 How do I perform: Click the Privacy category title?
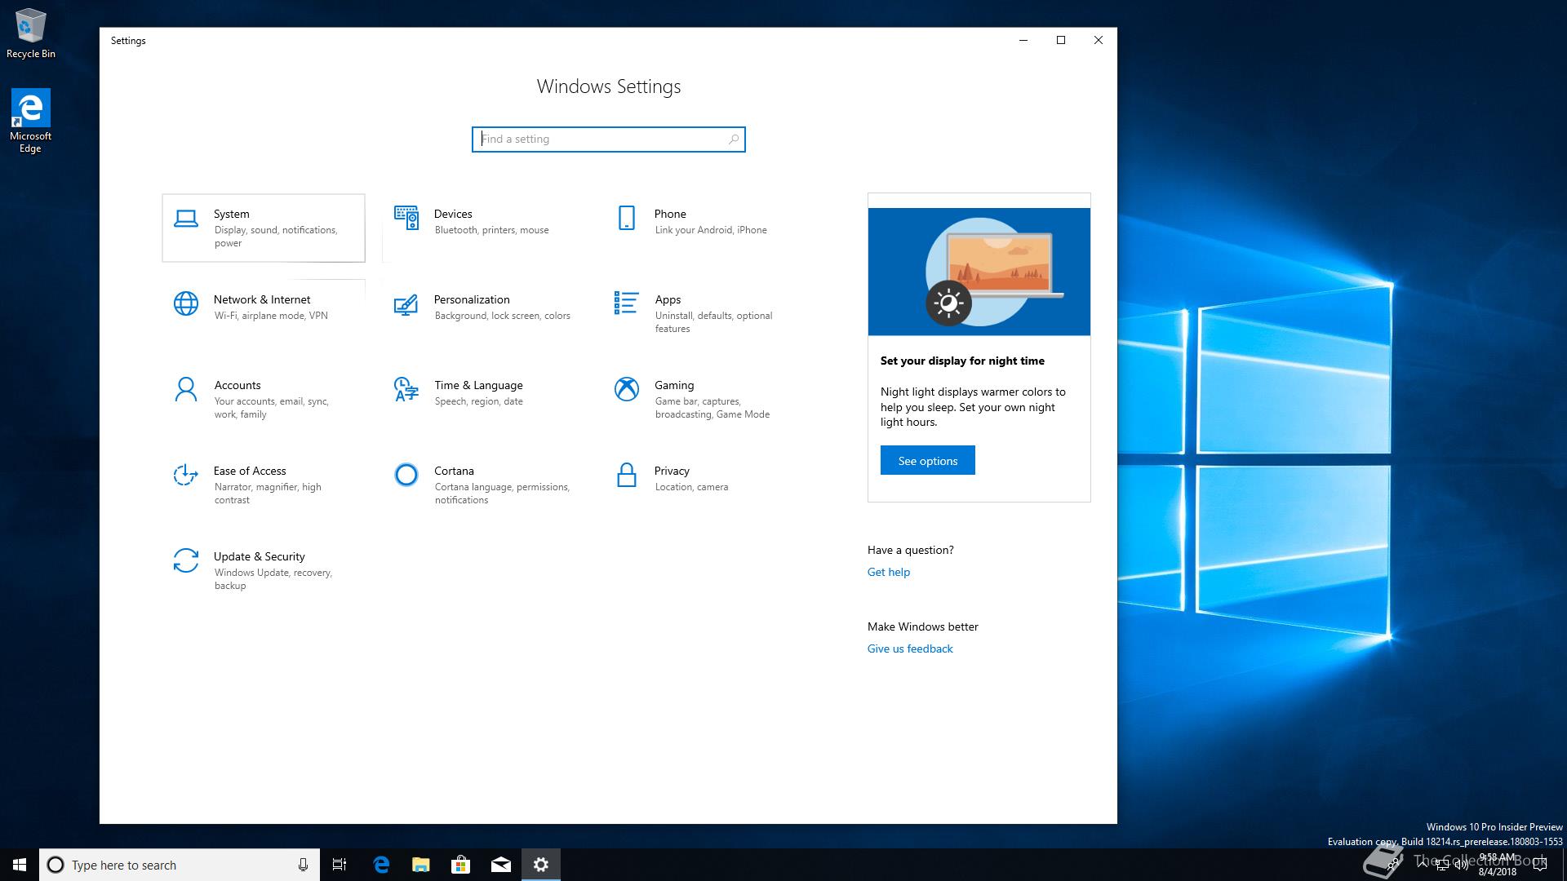[x=672, y=471]
